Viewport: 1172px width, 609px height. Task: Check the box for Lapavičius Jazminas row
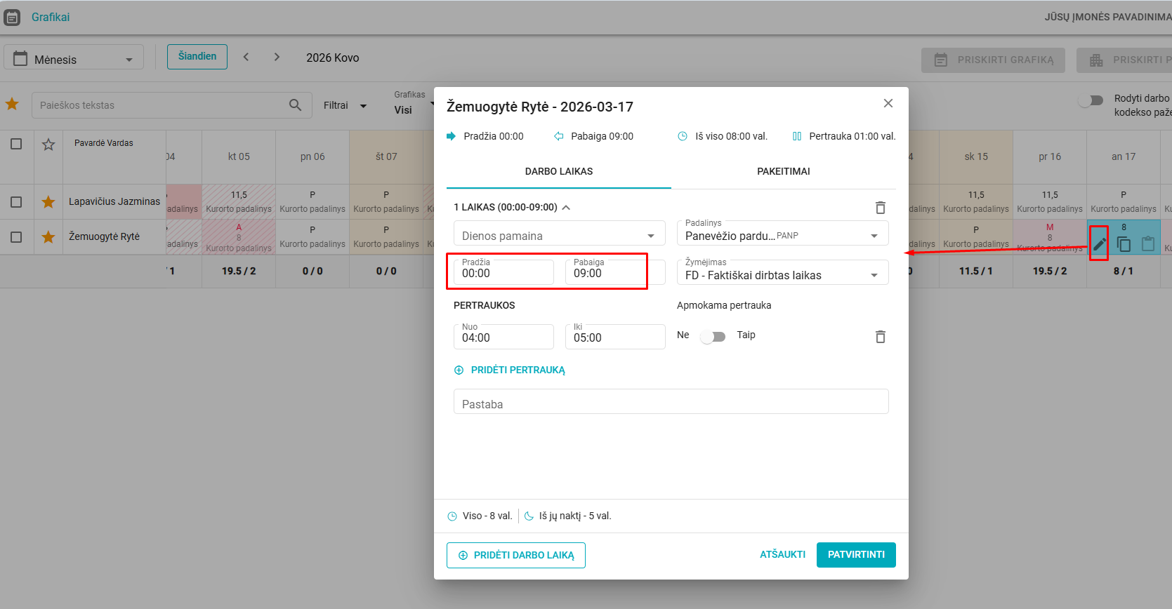click(x=16, y=202)
